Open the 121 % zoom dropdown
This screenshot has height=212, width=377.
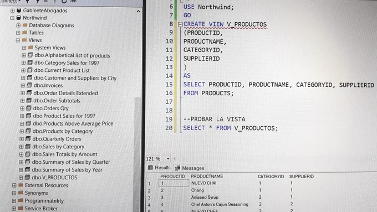[168, 159]
